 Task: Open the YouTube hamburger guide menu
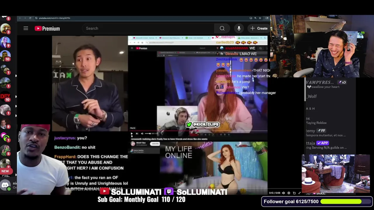point(26,28)
